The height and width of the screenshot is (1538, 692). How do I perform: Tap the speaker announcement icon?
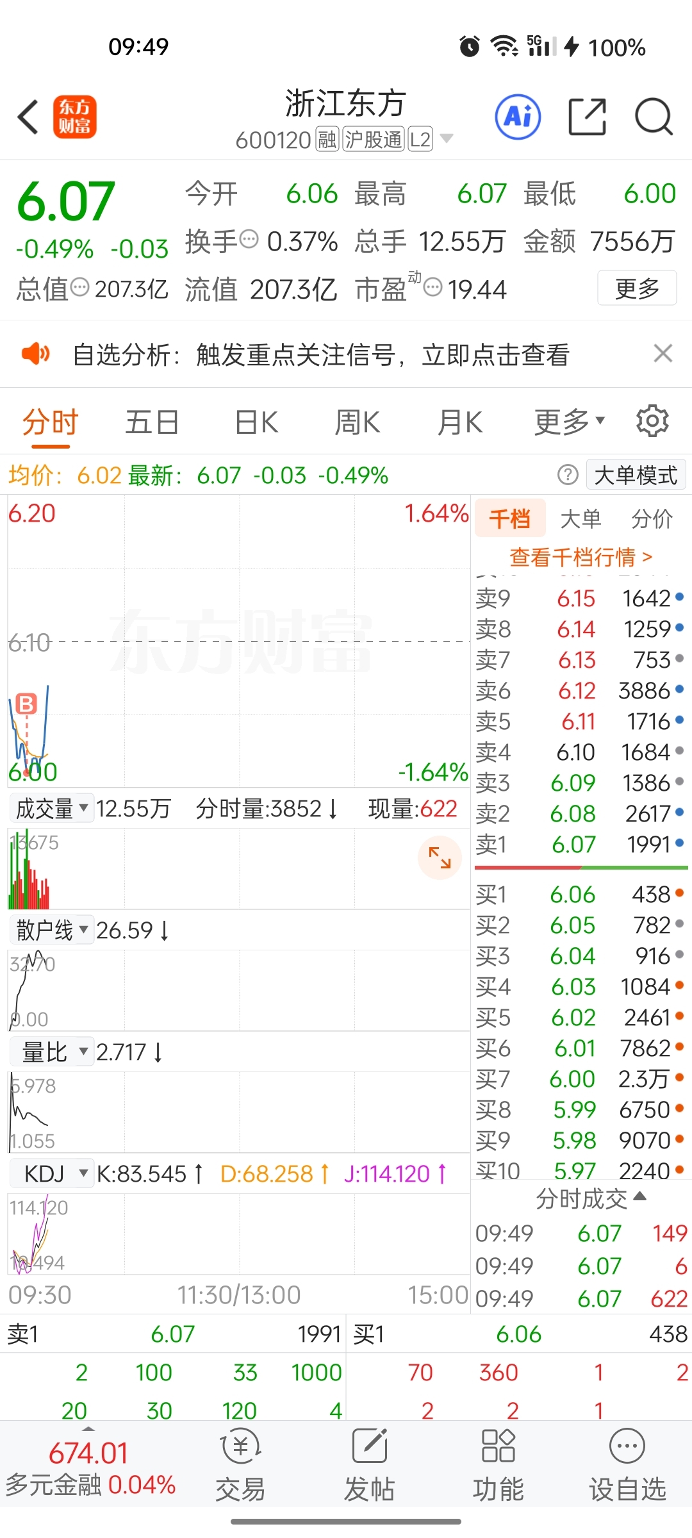click(x=35, y=354)
